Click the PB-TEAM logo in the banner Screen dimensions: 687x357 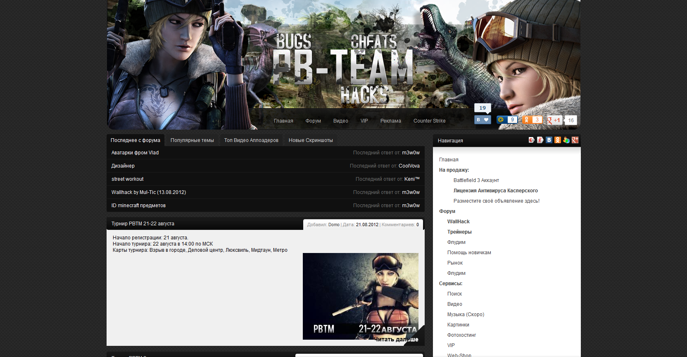[343, 68]
